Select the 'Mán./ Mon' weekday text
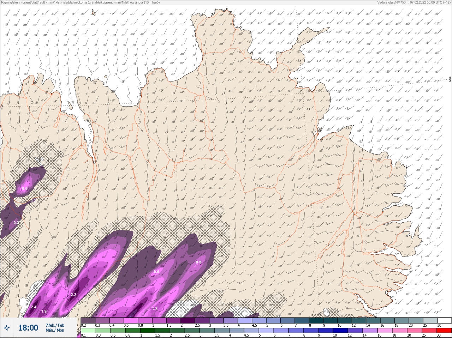The width and height of the screenshot is (452, 338). point(55,330)
